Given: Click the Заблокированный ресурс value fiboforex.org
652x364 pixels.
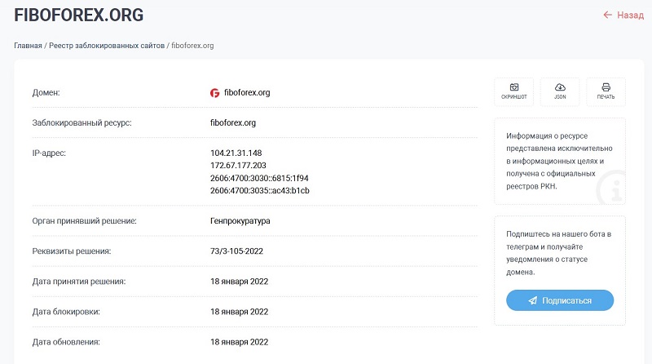Looking at the screenshot, I should [233, 123].
